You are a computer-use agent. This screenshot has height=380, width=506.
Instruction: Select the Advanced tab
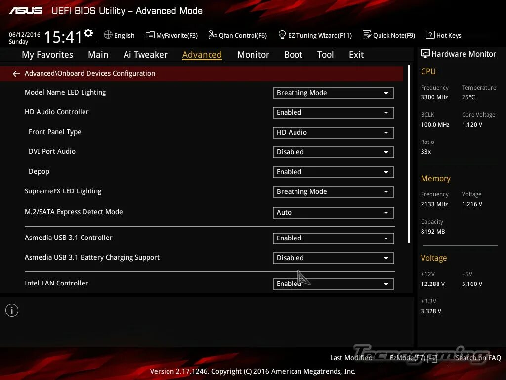202,55
